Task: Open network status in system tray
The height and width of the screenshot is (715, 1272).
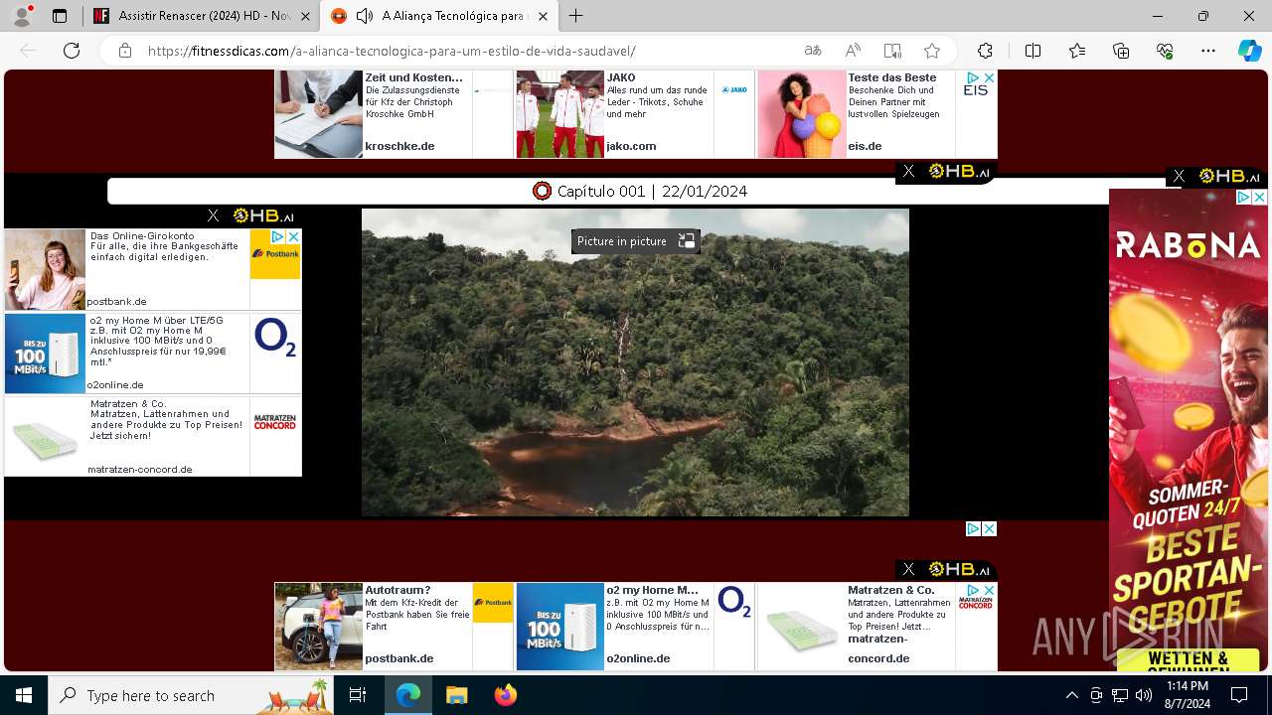Action: (1120, 695)
